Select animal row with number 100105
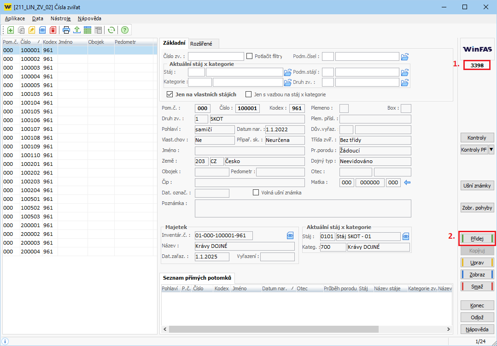497x346 pixels. pyautogui.click(x=31, y=111)
